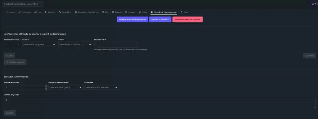Open the Paramètres (spécifiques) tab
This screenshot has height=119, width=318.
coord(87,12)
